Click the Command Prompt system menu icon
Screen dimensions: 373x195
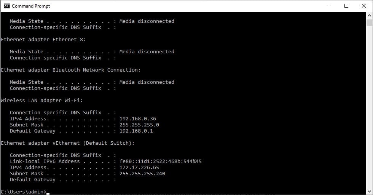[x=7, y=6]
